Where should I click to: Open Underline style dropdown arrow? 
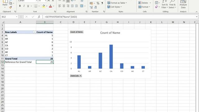31,6
